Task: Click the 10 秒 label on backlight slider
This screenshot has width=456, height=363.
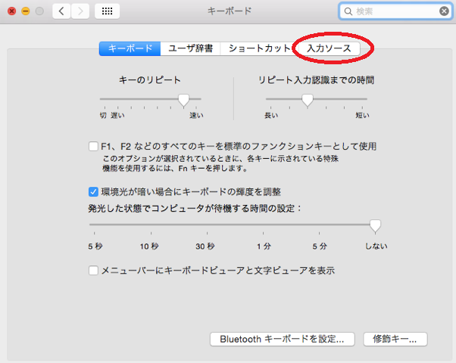Action: click(149, 247)
